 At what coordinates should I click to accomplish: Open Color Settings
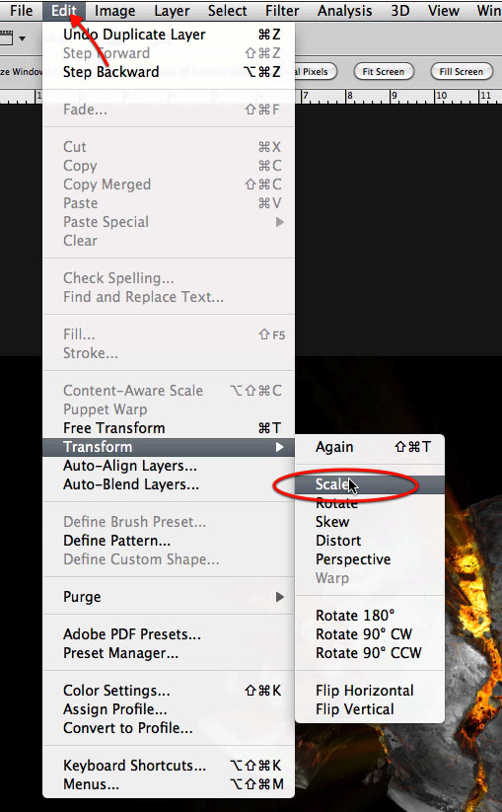[x=169, y=691]
